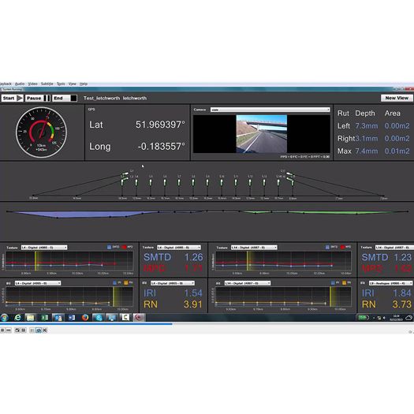The image size is (414, 414).
Task: Click the blue video playback progress bar
Action: coord(86,323)
